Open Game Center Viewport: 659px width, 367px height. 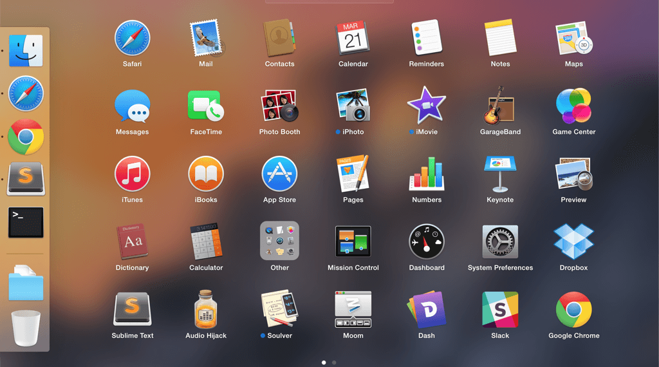pos(573,106)
